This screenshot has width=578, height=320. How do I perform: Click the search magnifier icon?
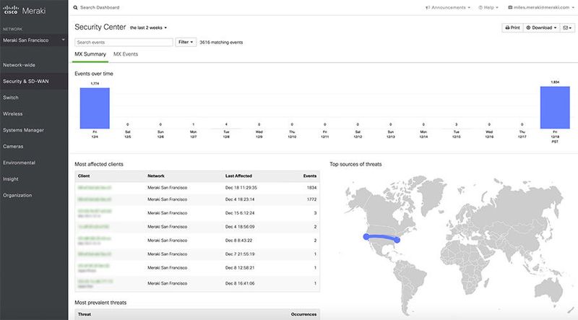coord(76,7)
